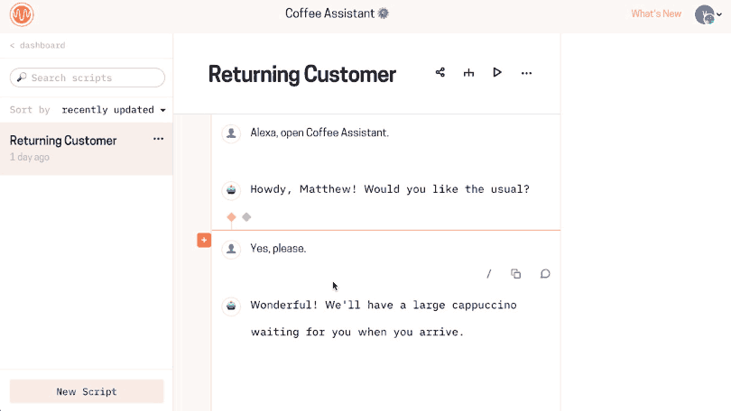Click the settings gear next to Coffee Assistant
Viewport: 731px width, 411px height.
[384, 14]
